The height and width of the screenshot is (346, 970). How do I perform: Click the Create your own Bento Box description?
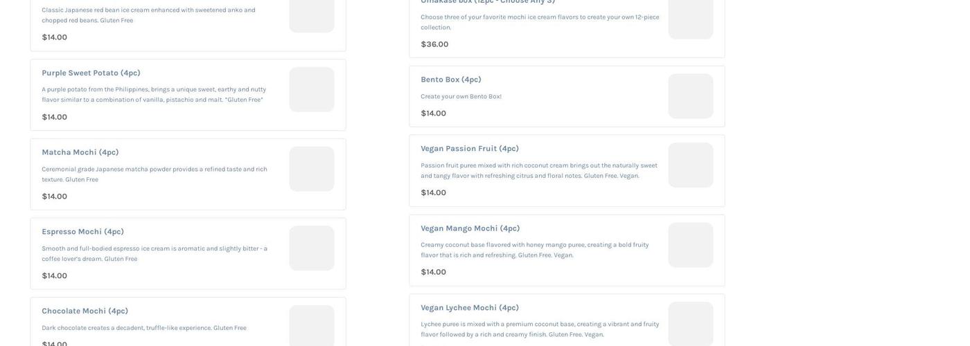click(461, 96)
